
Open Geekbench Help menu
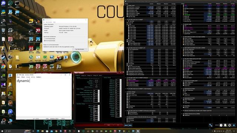pos(54,22)
